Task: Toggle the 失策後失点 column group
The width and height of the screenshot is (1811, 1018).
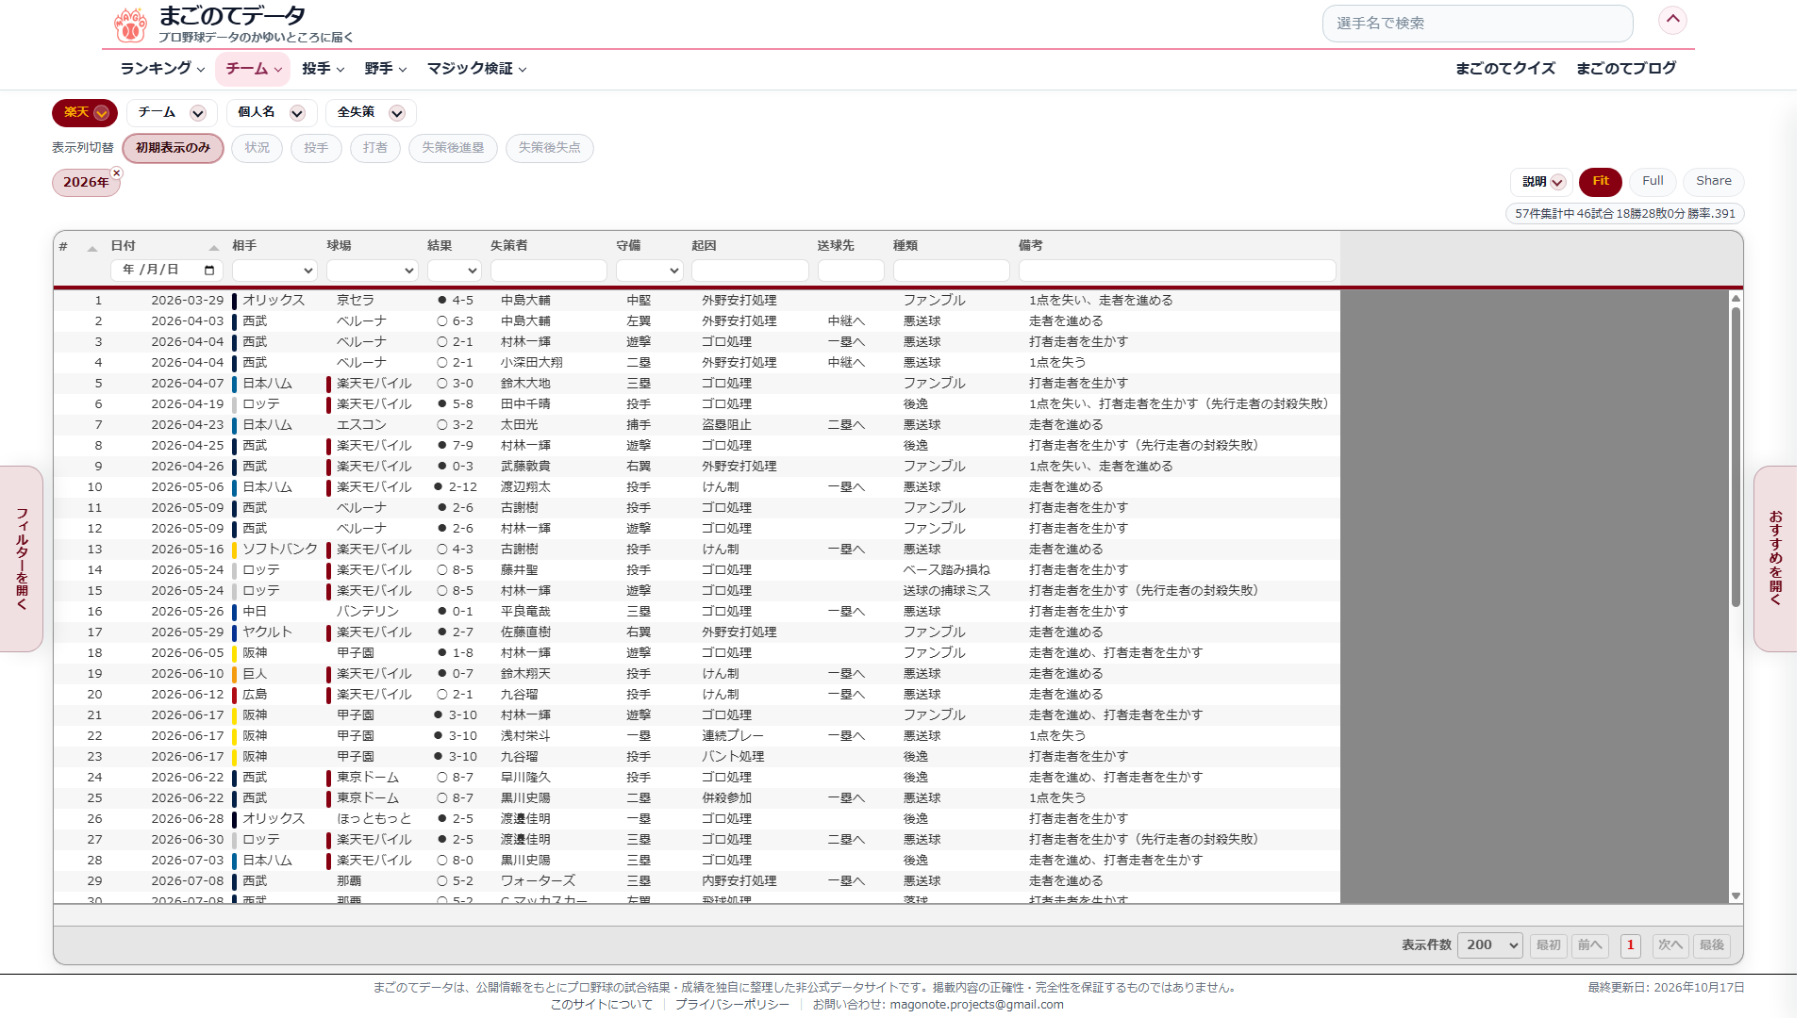Action: (x=550, y=148)
